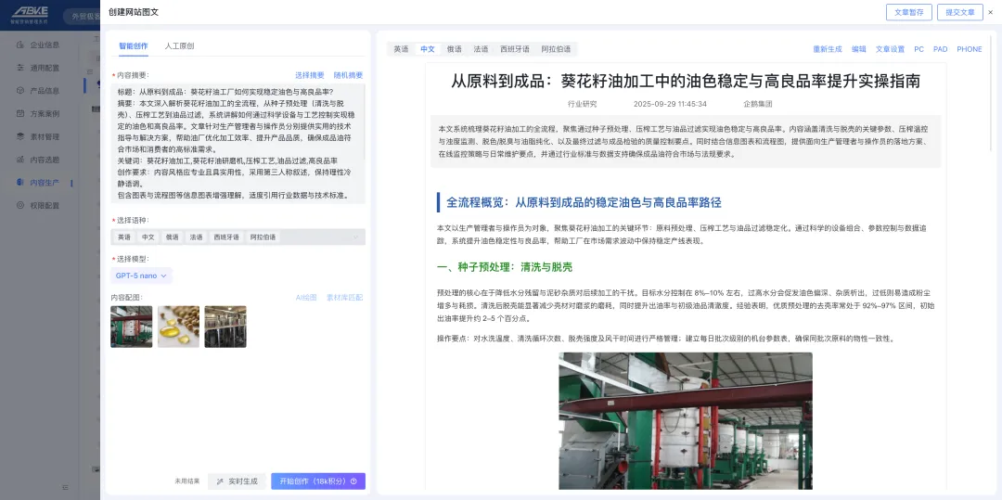Open 企业信息 sidebar icon

(20, 45)
